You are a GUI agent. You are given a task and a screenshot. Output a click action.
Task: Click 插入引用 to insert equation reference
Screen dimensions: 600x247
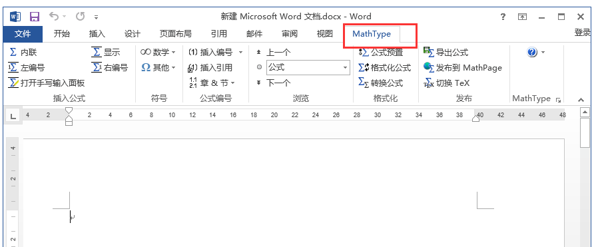tap(210, 68)
